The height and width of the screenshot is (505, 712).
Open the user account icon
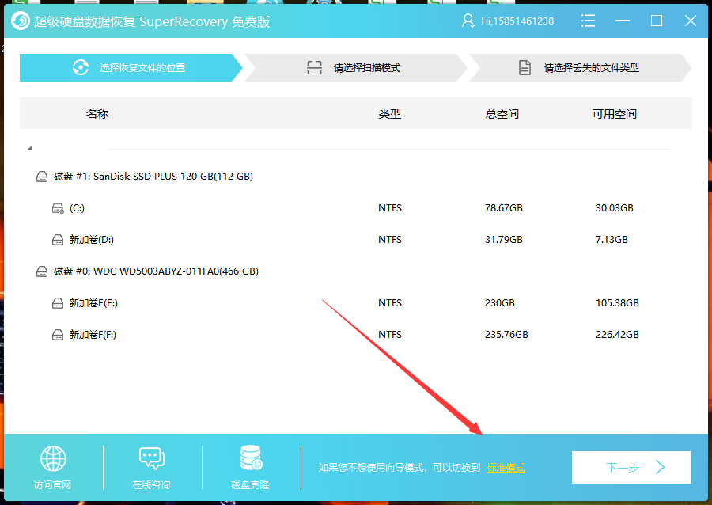pyautogui.click(x=468, y=21)
